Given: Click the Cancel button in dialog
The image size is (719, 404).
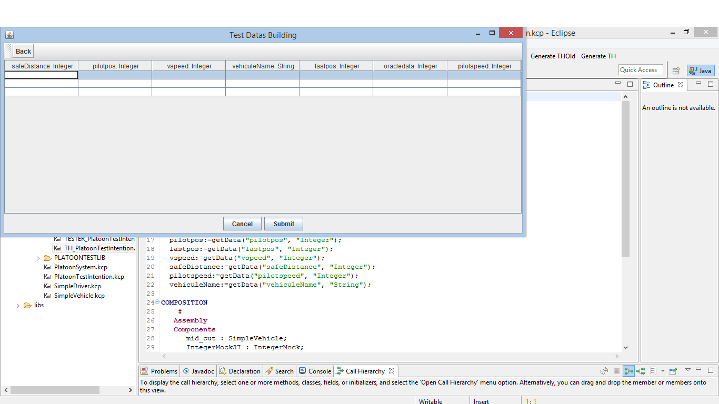Looking at the screenshot, I should pyautogui.click(x=242, y=224).
